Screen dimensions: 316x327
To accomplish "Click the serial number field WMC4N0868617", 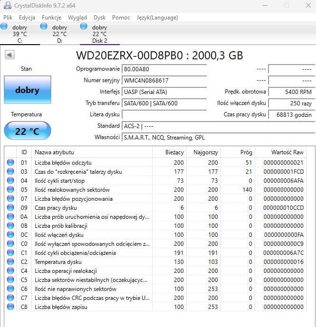I will click(x=164, y=81).
